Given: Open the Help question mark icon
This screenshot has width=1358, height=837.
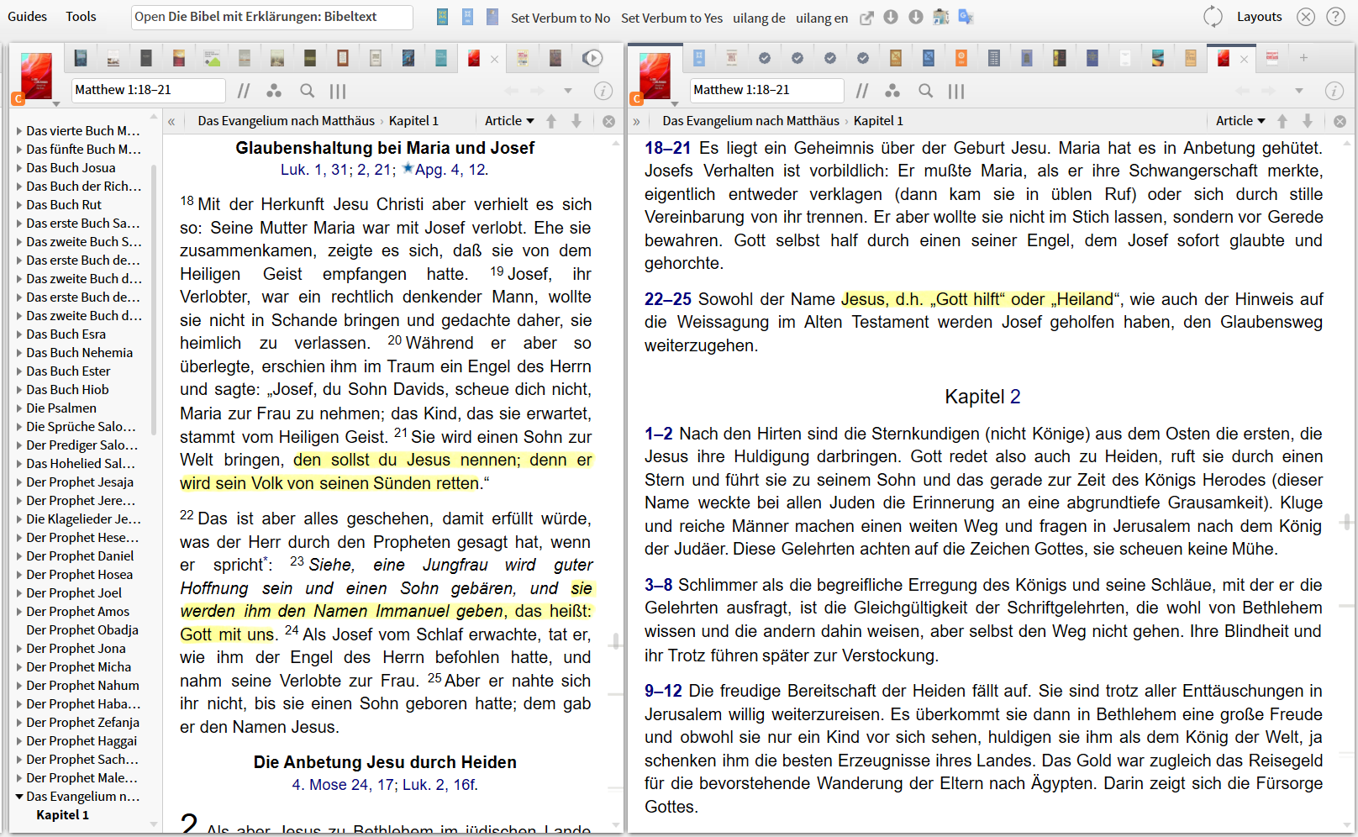Looking at the screenshot, I should pos(1335,17).
